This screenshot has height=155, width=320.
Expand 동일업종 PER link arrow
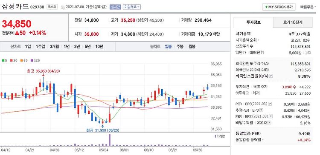pos(261,133)
